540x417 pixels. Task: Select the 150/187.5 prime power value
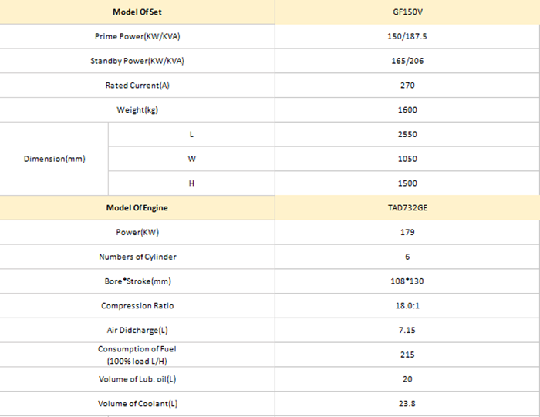click(407, 36)
